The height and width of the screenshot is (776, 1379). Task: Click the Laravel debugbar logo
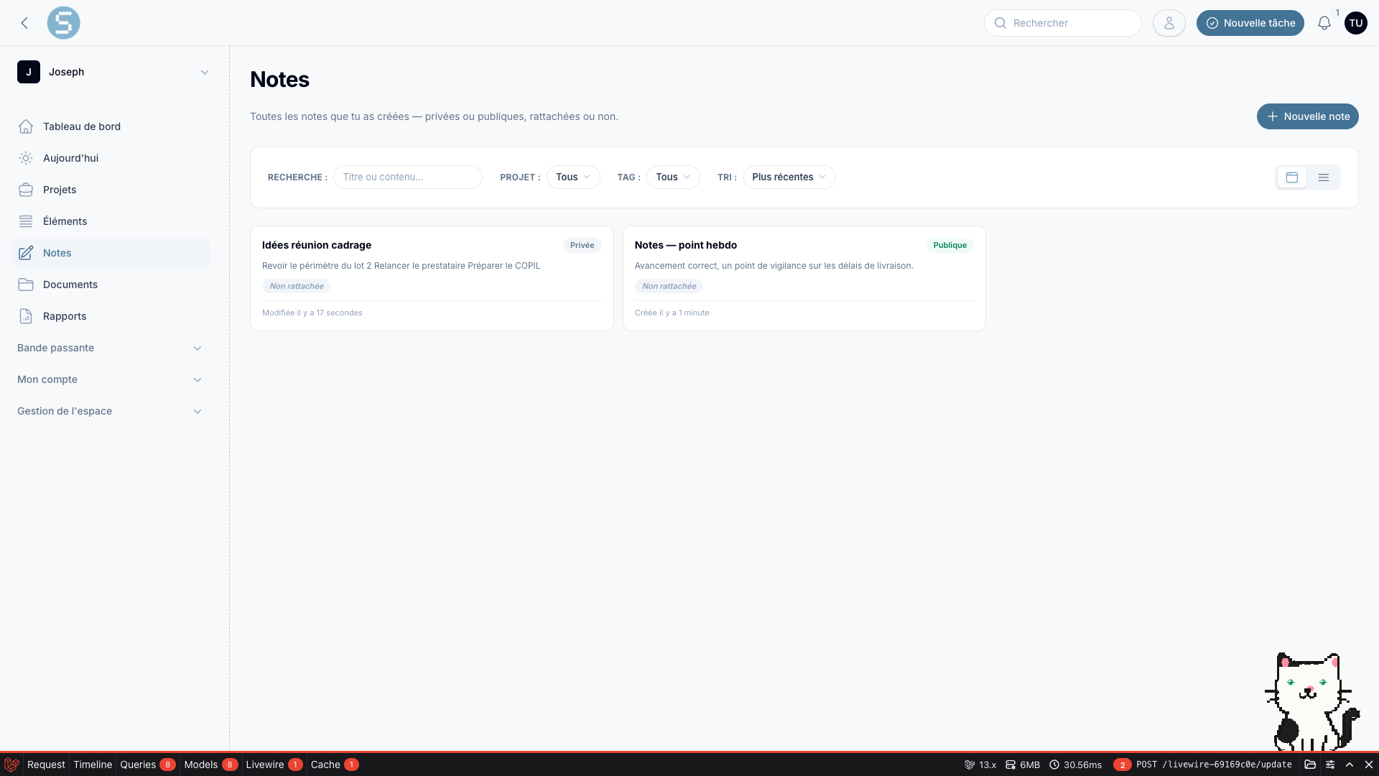click(x=11, y=765)
